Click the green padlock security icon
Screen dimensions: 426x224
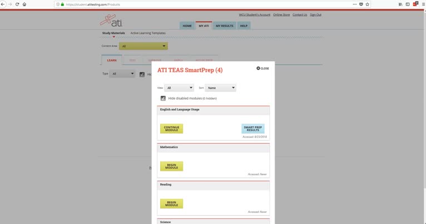click(x=62, y=4)
